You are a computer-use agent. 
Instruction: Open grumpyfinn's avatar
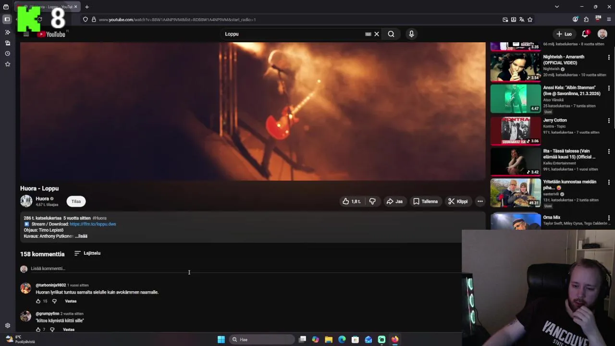[25, 316]
